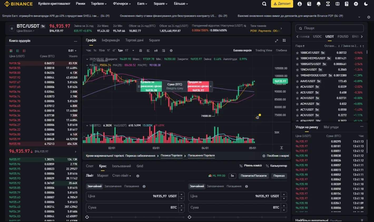Open Торгівля dropdown menu
The width and height of the screenshot is (374, 222).
99,4
